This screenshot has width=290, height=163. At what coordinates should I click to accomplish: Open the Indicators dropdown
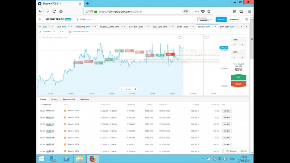click(47, 32)
